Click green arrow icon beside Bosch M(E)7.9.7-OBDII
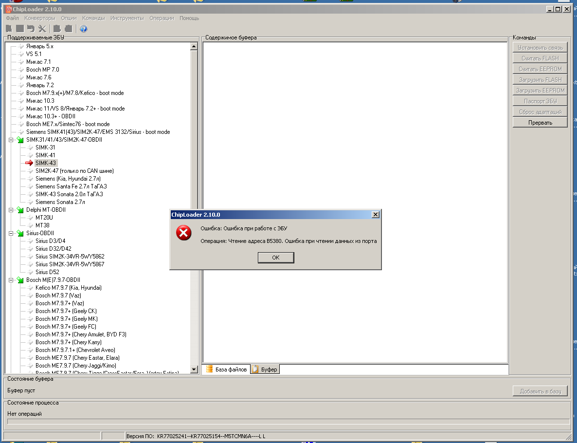Image resolution: width=577 pixels, height=443 pixels. click(x=20, y=280)
